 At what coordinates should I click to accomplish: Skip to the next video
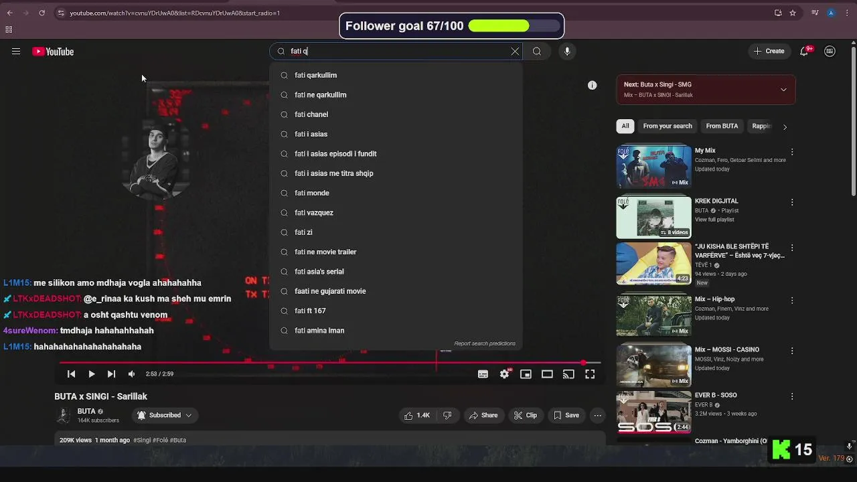coord(111,374)
